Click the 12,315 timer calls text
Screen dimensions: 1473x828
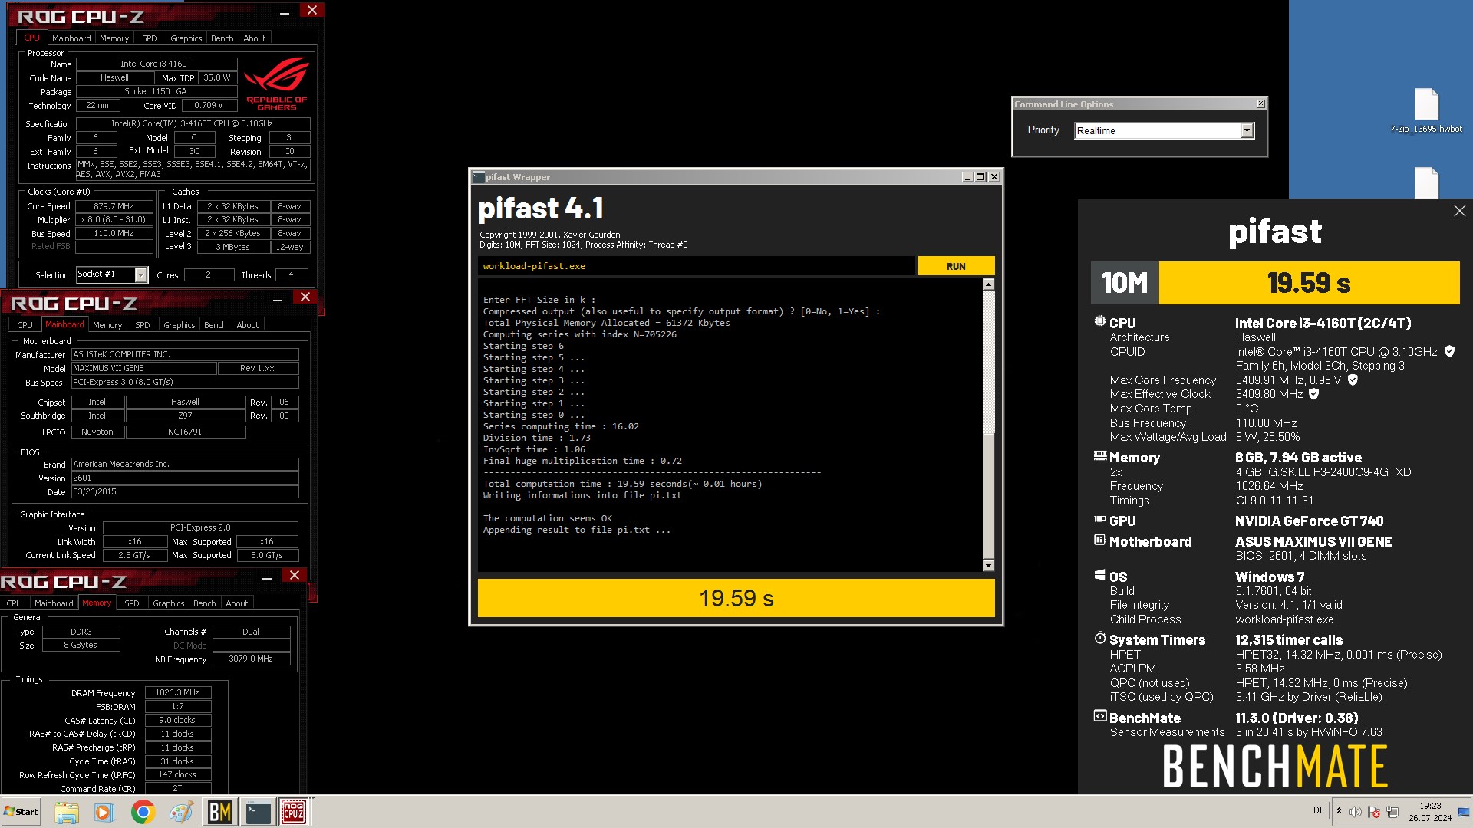pyautogui.click(x=1289, y=639)
